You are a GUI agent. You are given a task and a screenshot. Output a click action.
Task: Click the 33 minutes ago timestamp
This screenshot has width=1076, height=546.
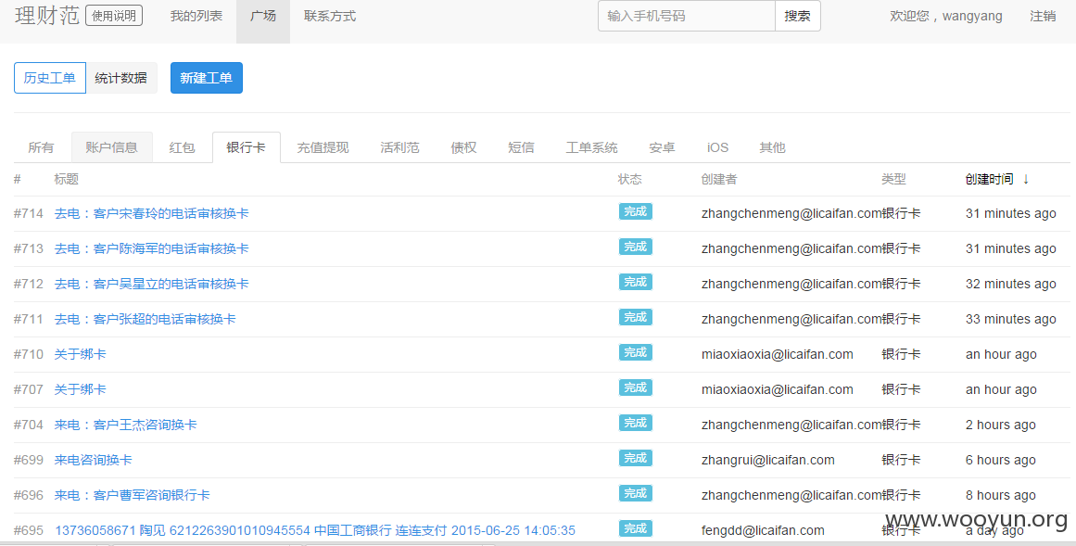tap(1011, 320)
